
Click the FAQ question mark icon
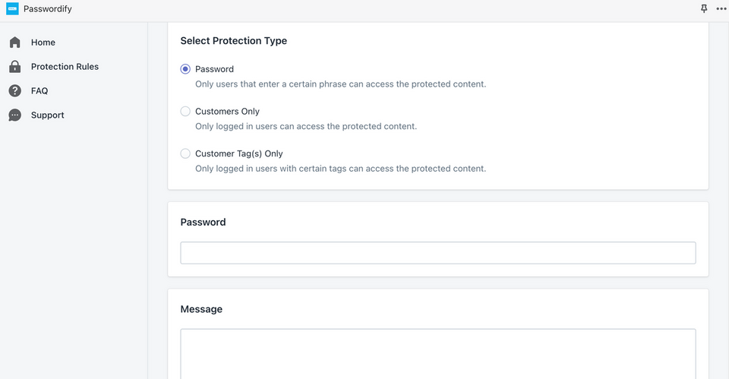15,90
